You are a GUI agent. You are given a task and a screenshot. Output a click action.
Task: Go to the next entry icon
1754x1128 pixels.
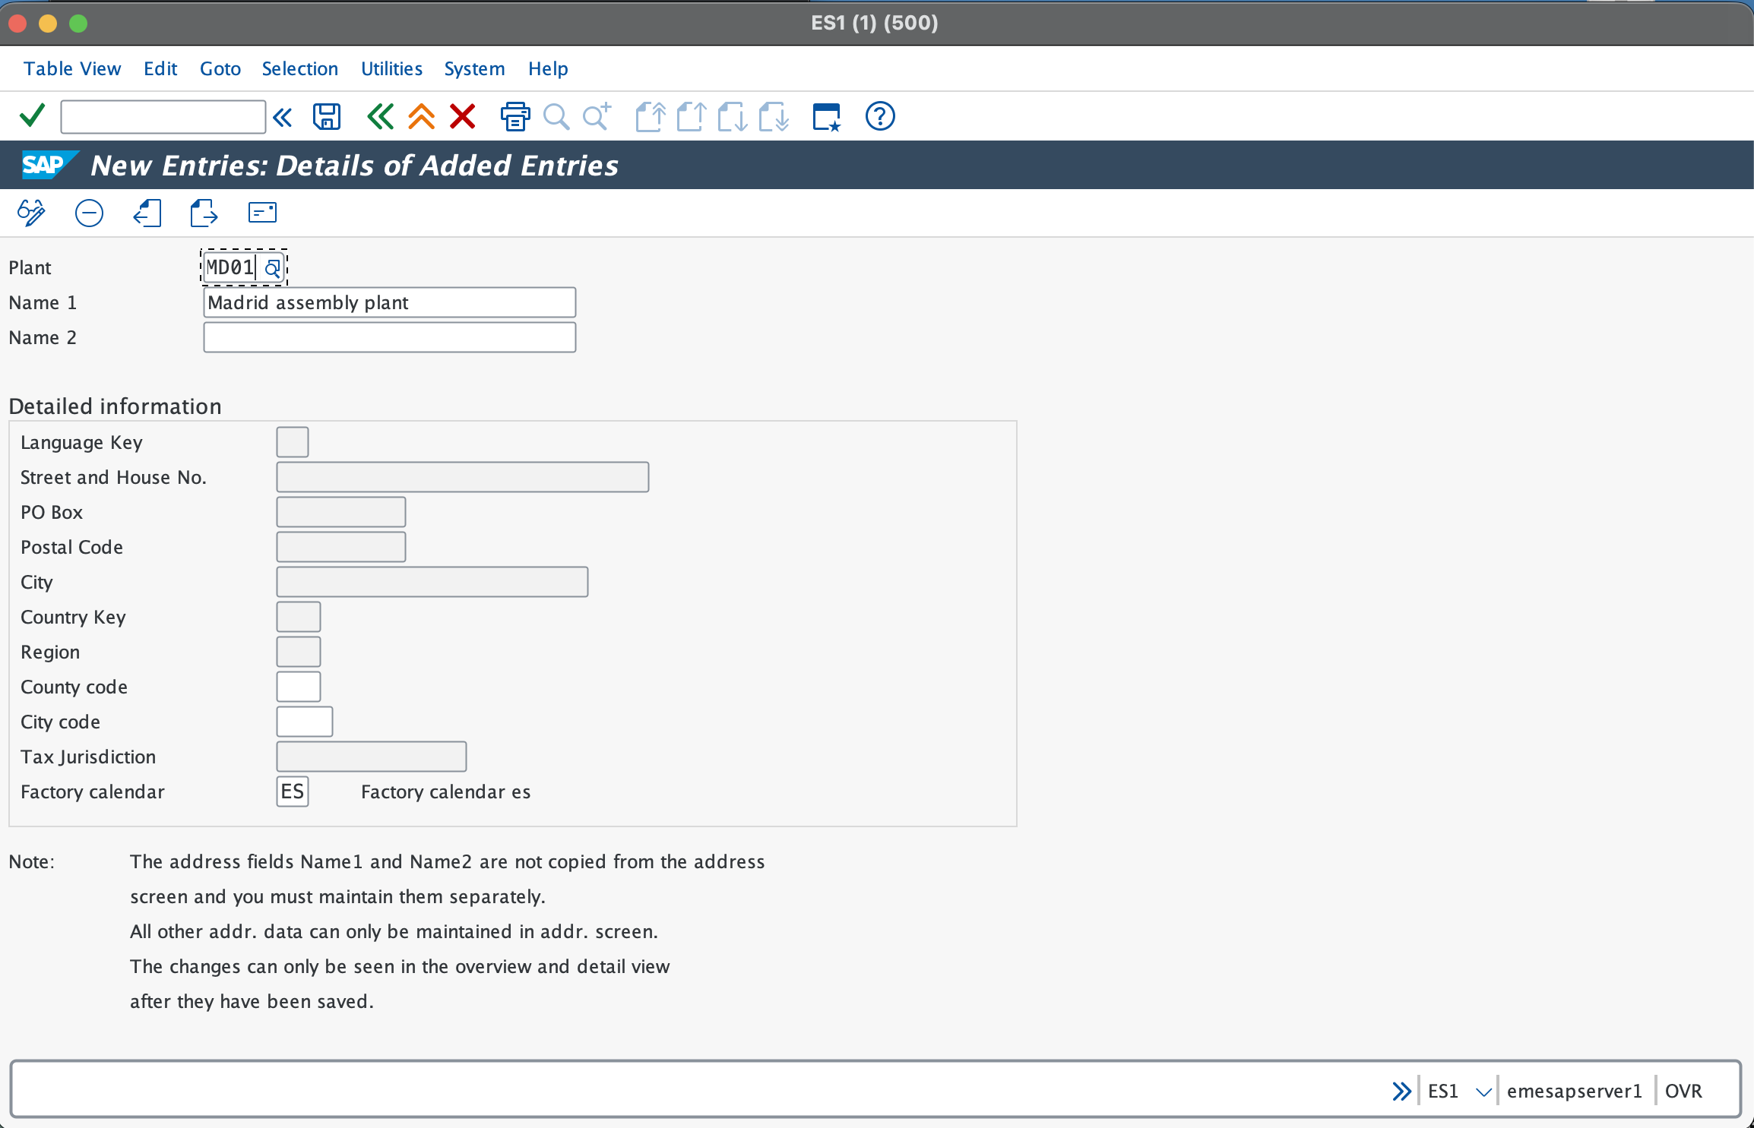204,213
